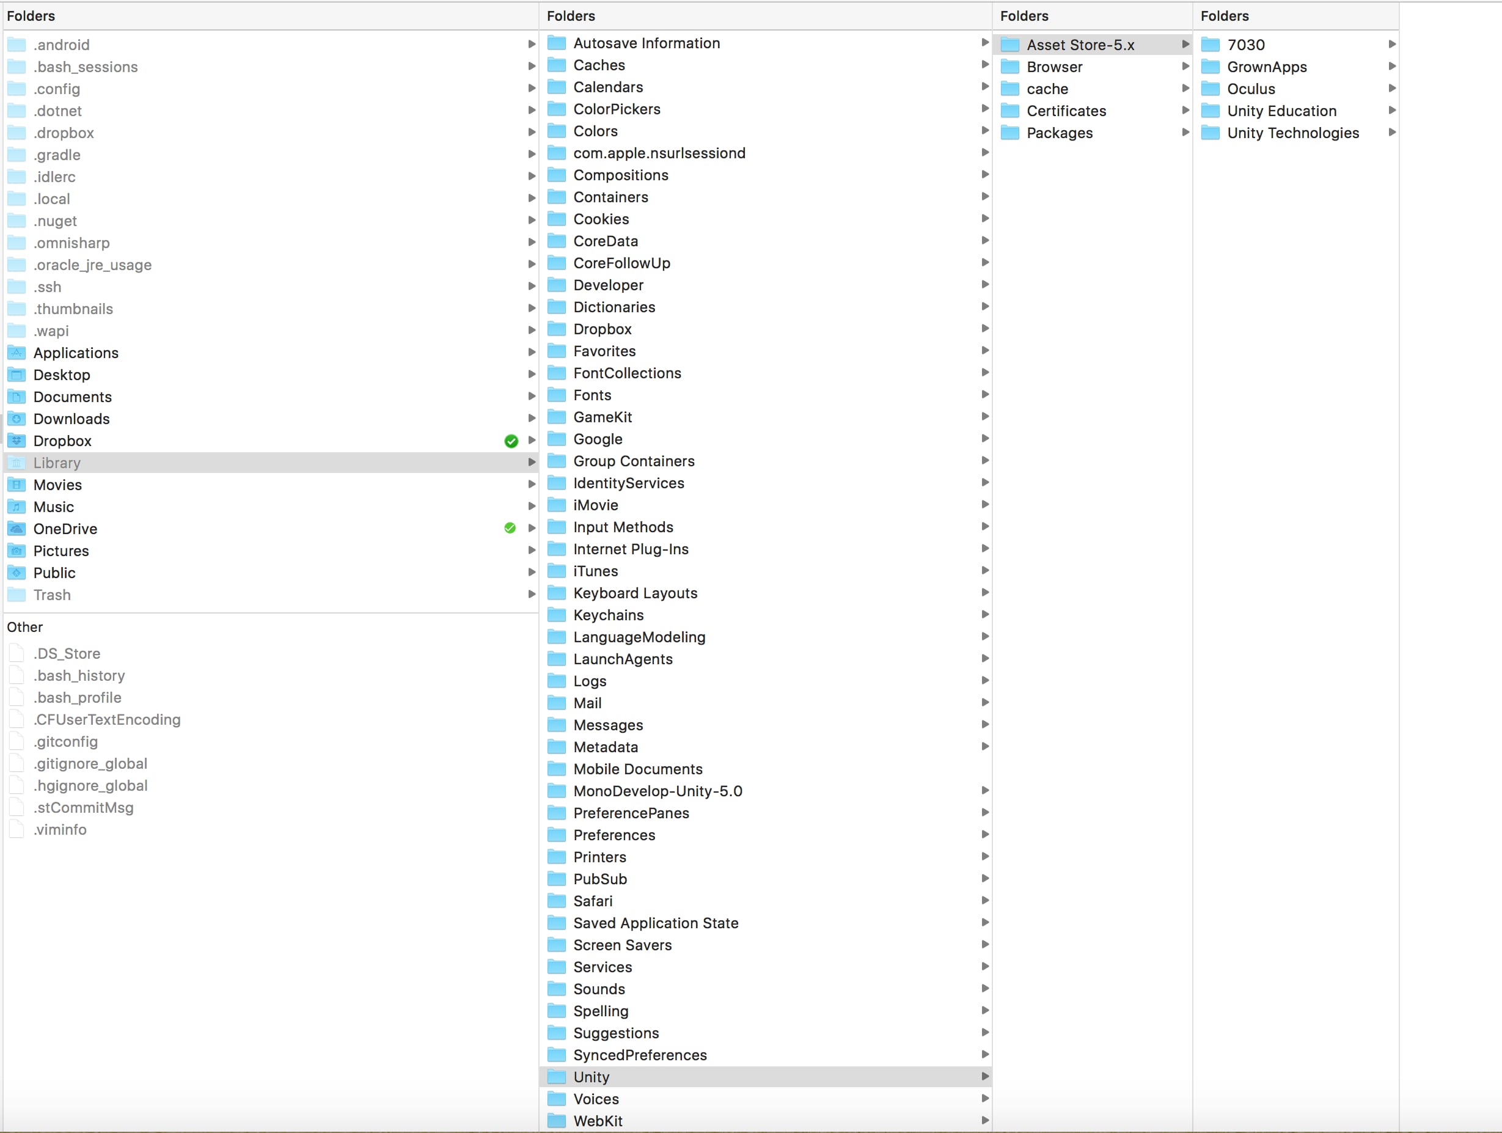Expand the Unity Education arrow
This screenshot has width=1502, height=1133.
click(1392, 110)
